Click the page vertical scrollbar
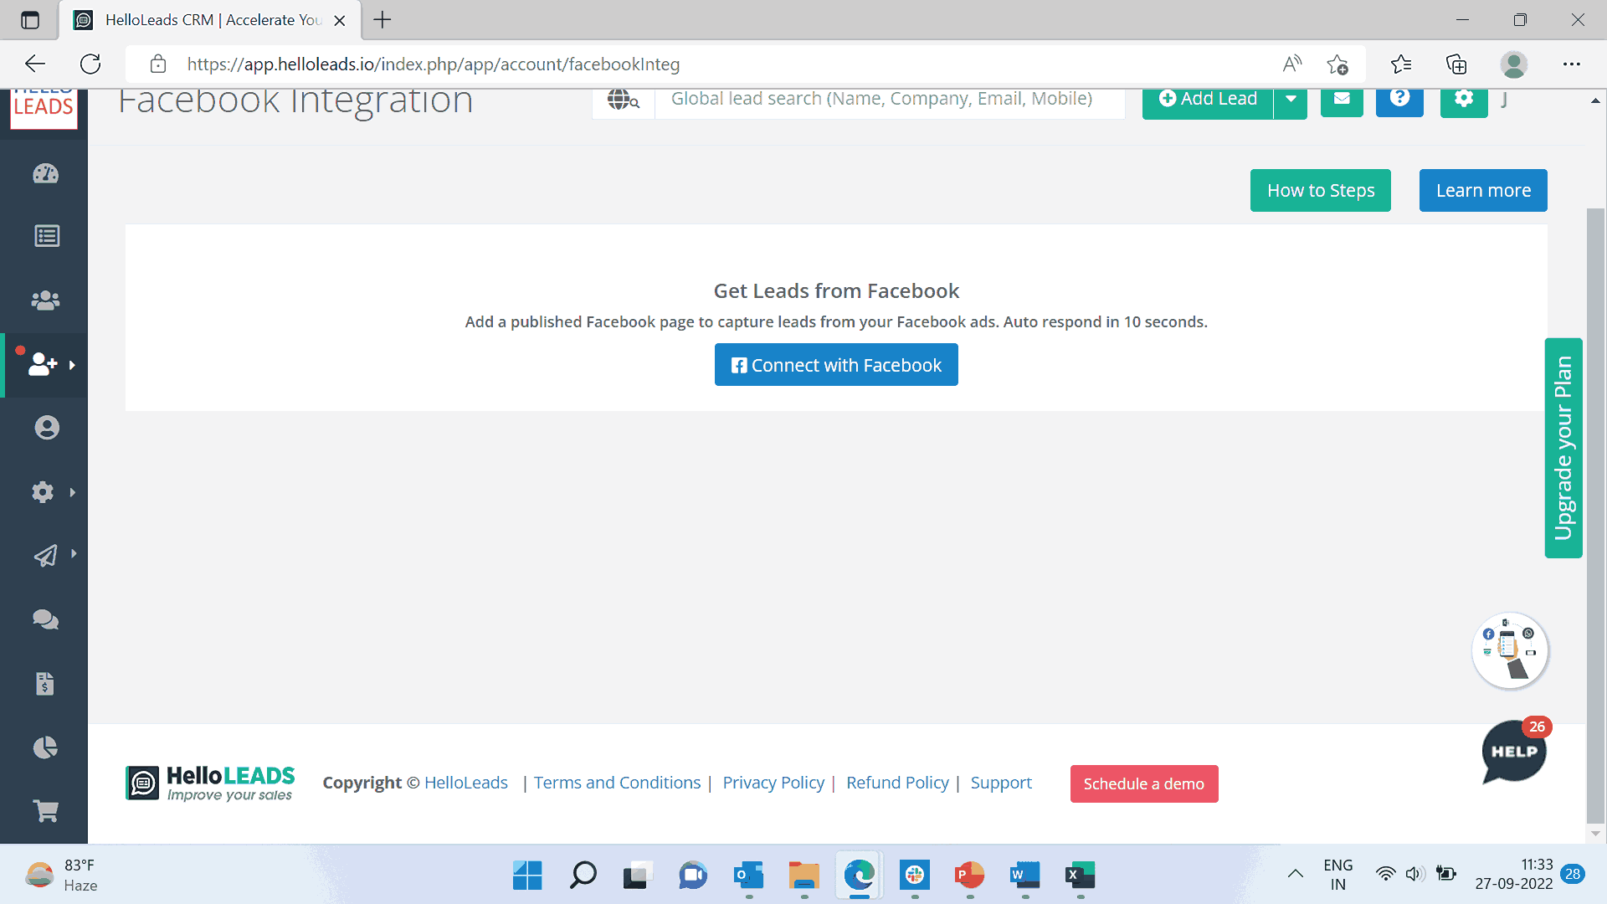 [1595, 516]
